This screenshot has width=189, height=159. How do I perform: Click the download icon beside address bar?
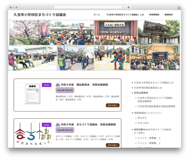tap(129, 7)
